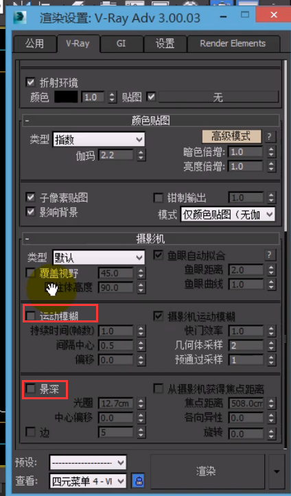Click the 3ds Max logo in title bar
The image size is (291, 496).
point(20,18)
